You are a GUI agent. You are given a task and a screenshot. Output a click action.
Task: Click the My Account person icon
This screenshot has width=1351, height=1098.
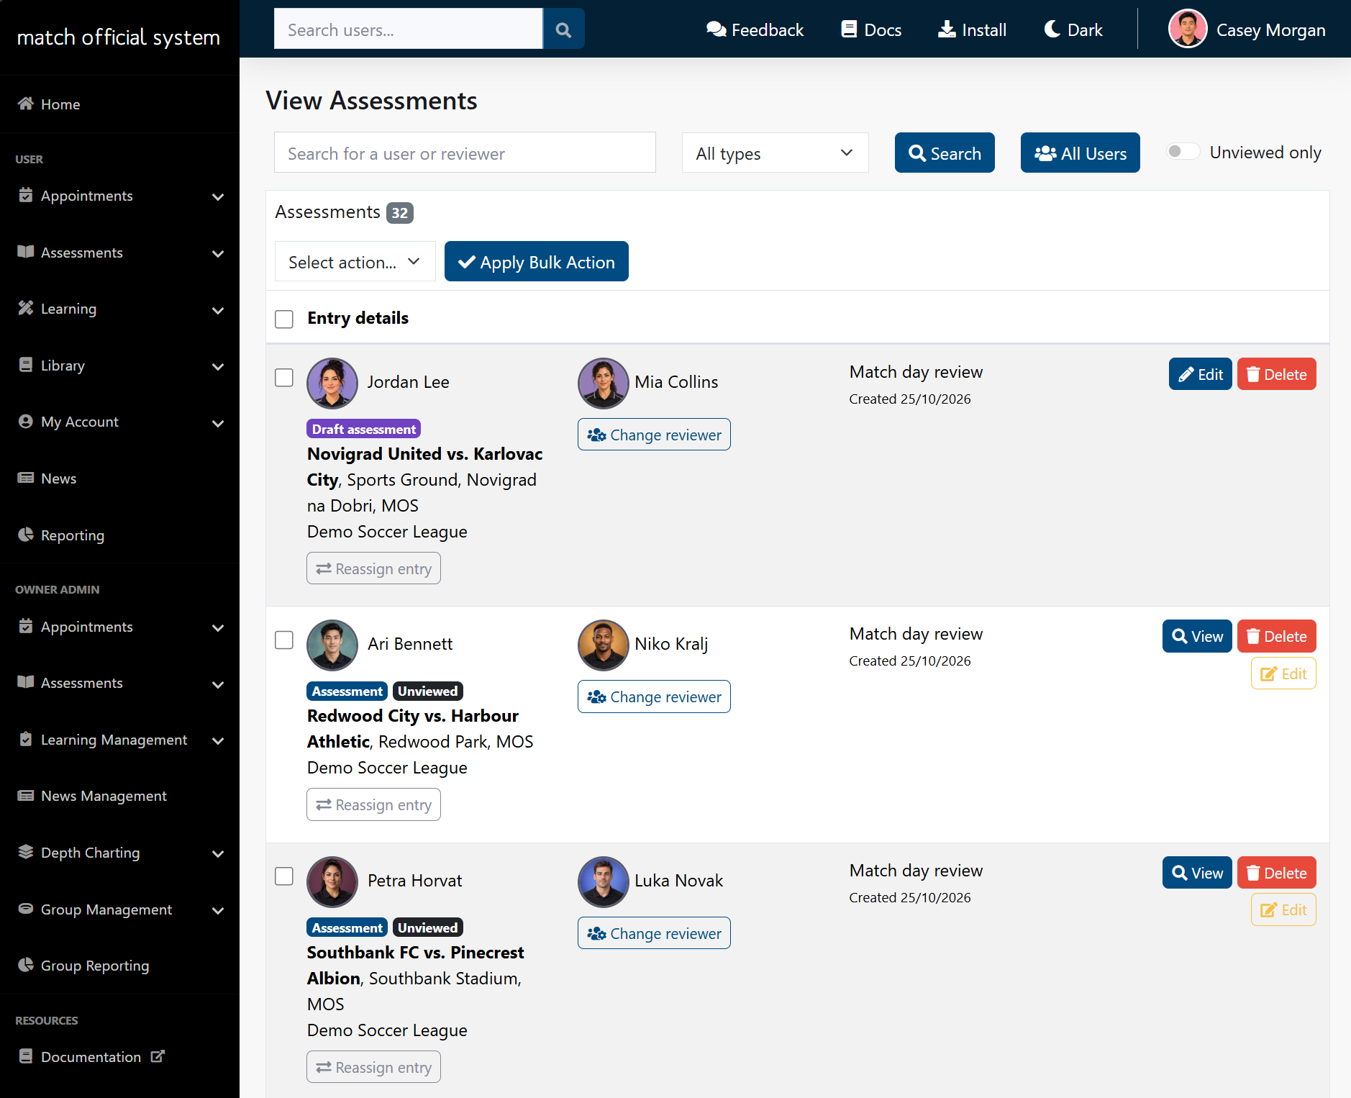(x=26, y=421)
